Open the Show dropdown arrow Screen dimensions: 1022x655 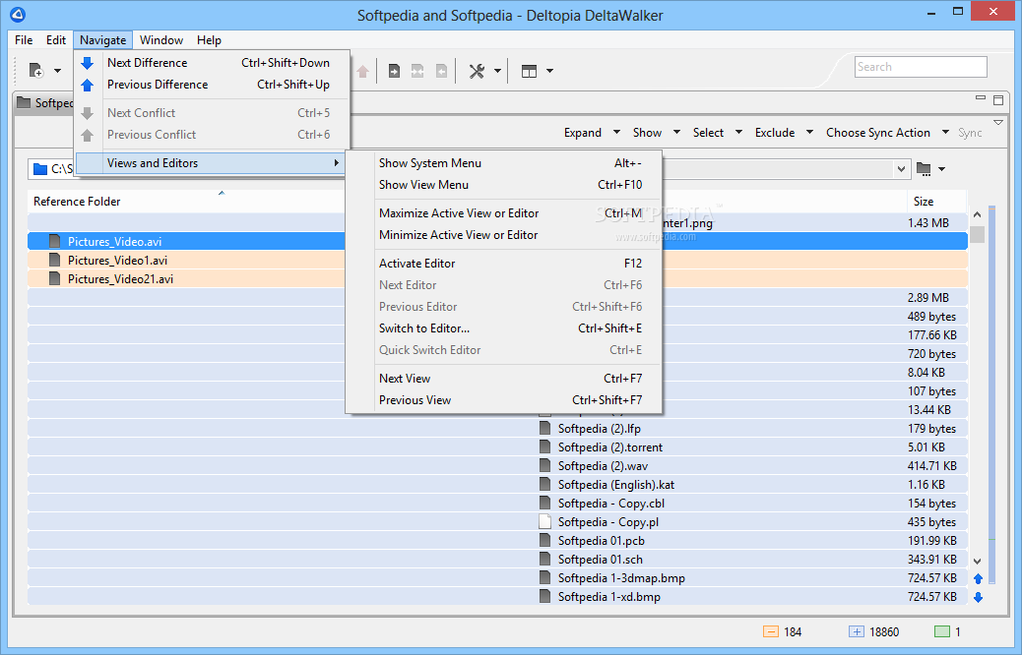(676, 132)
